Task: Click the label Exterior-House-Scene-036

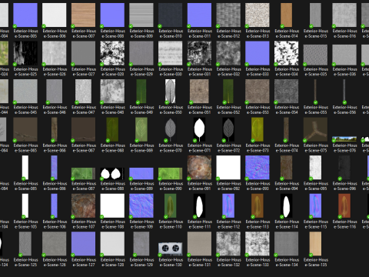Action: pyautogui.click(x=344, y=72)
